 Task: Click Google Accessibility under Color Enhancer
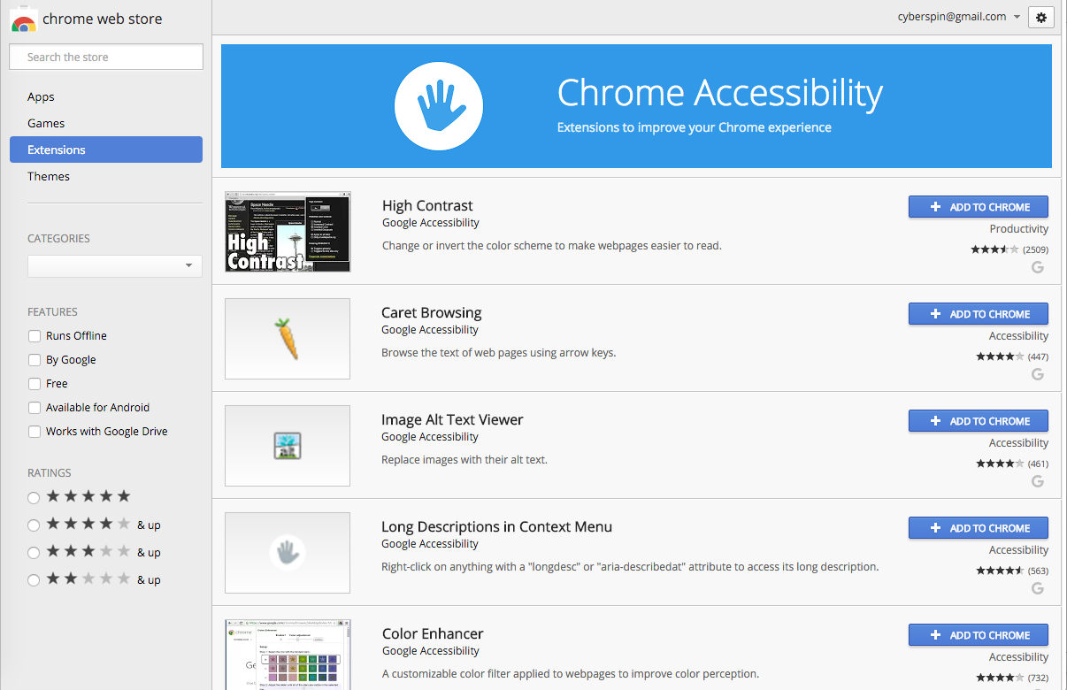click(x=431, y=651)
